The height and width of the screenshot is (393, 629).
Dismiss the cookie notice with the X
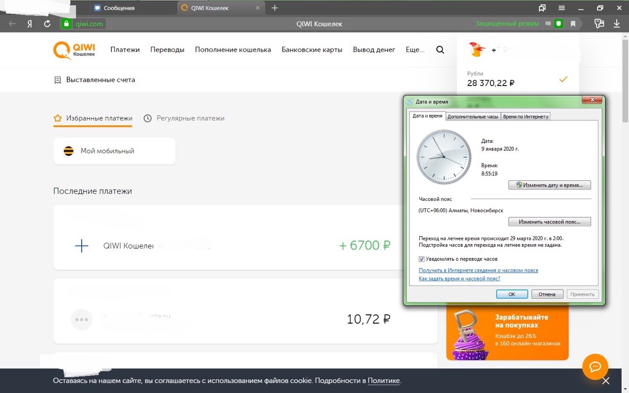tap(605, 381)
